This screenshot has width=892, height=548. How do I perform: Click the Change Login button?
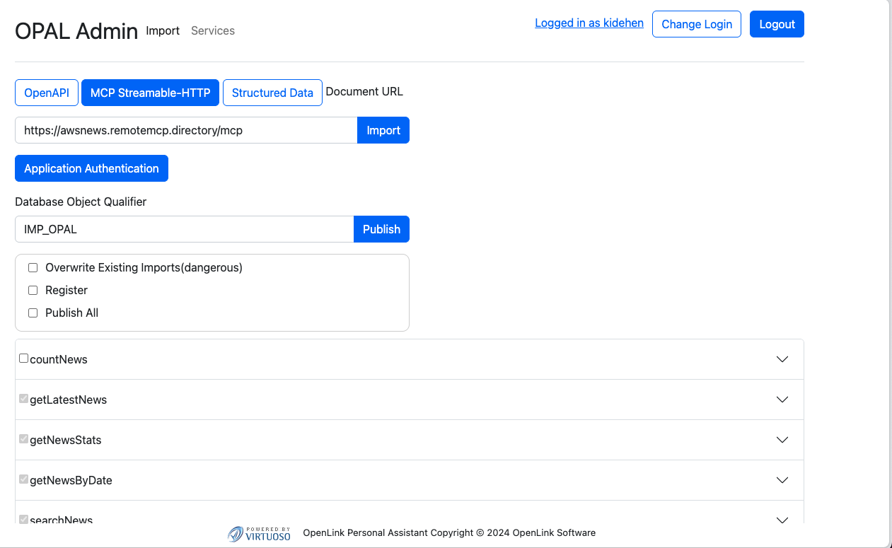(x=697, y=24)
